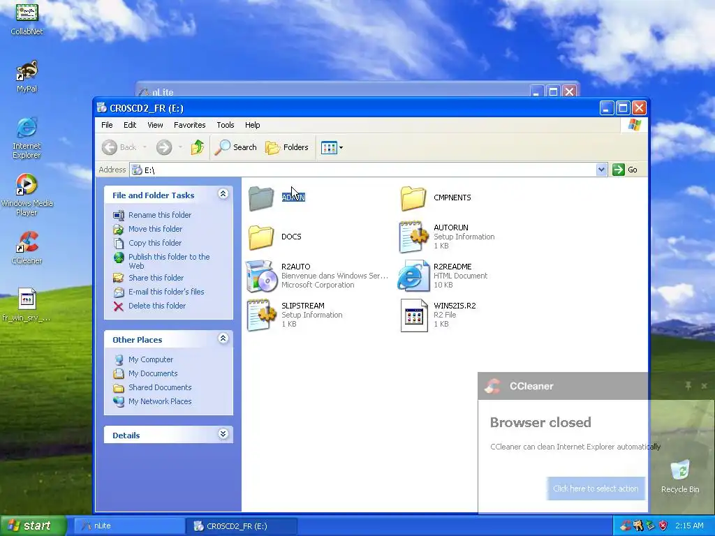The height and width of the screenshot is (536, 715).
Task: Click Share this folder link
Action: click(x=156, y=278)
